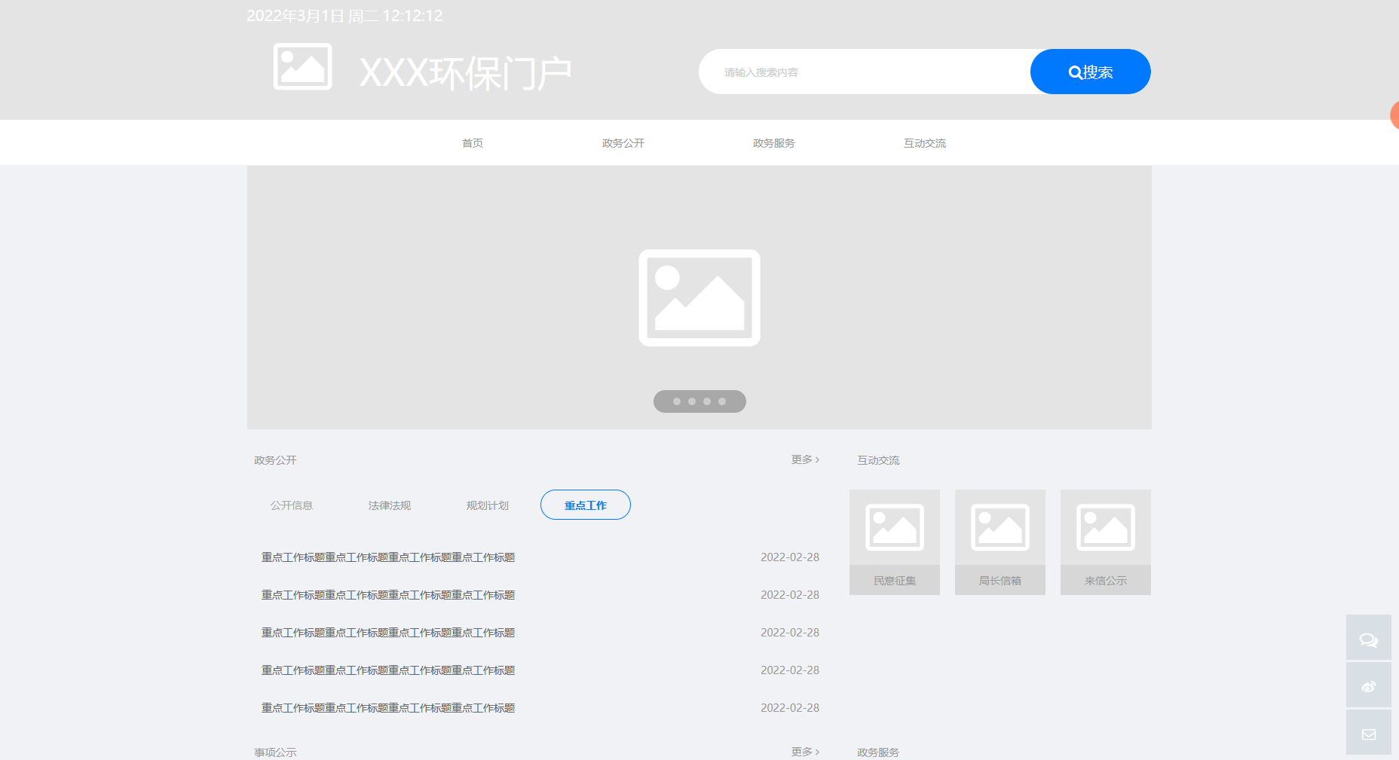Open the first 重点工作标题 list item
The image size is (1399, 760).
click(x=388, y=557)
